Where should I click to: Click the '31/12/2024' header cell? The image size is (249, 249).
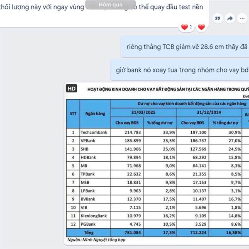(x=209, y=112)
